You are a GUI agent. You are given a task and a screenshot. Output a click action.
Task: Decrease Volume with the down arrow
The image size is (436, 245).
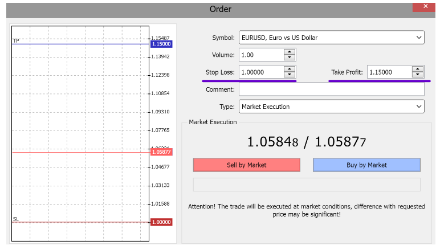coord(290,58)
